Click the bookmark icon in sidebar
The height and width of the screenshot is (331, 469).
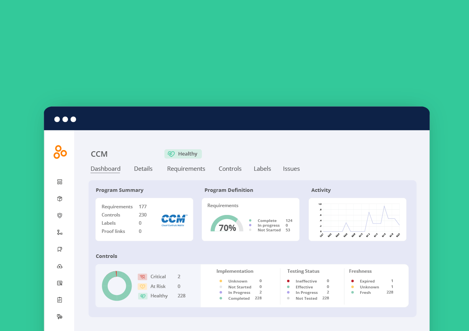(x=60, y=249)
